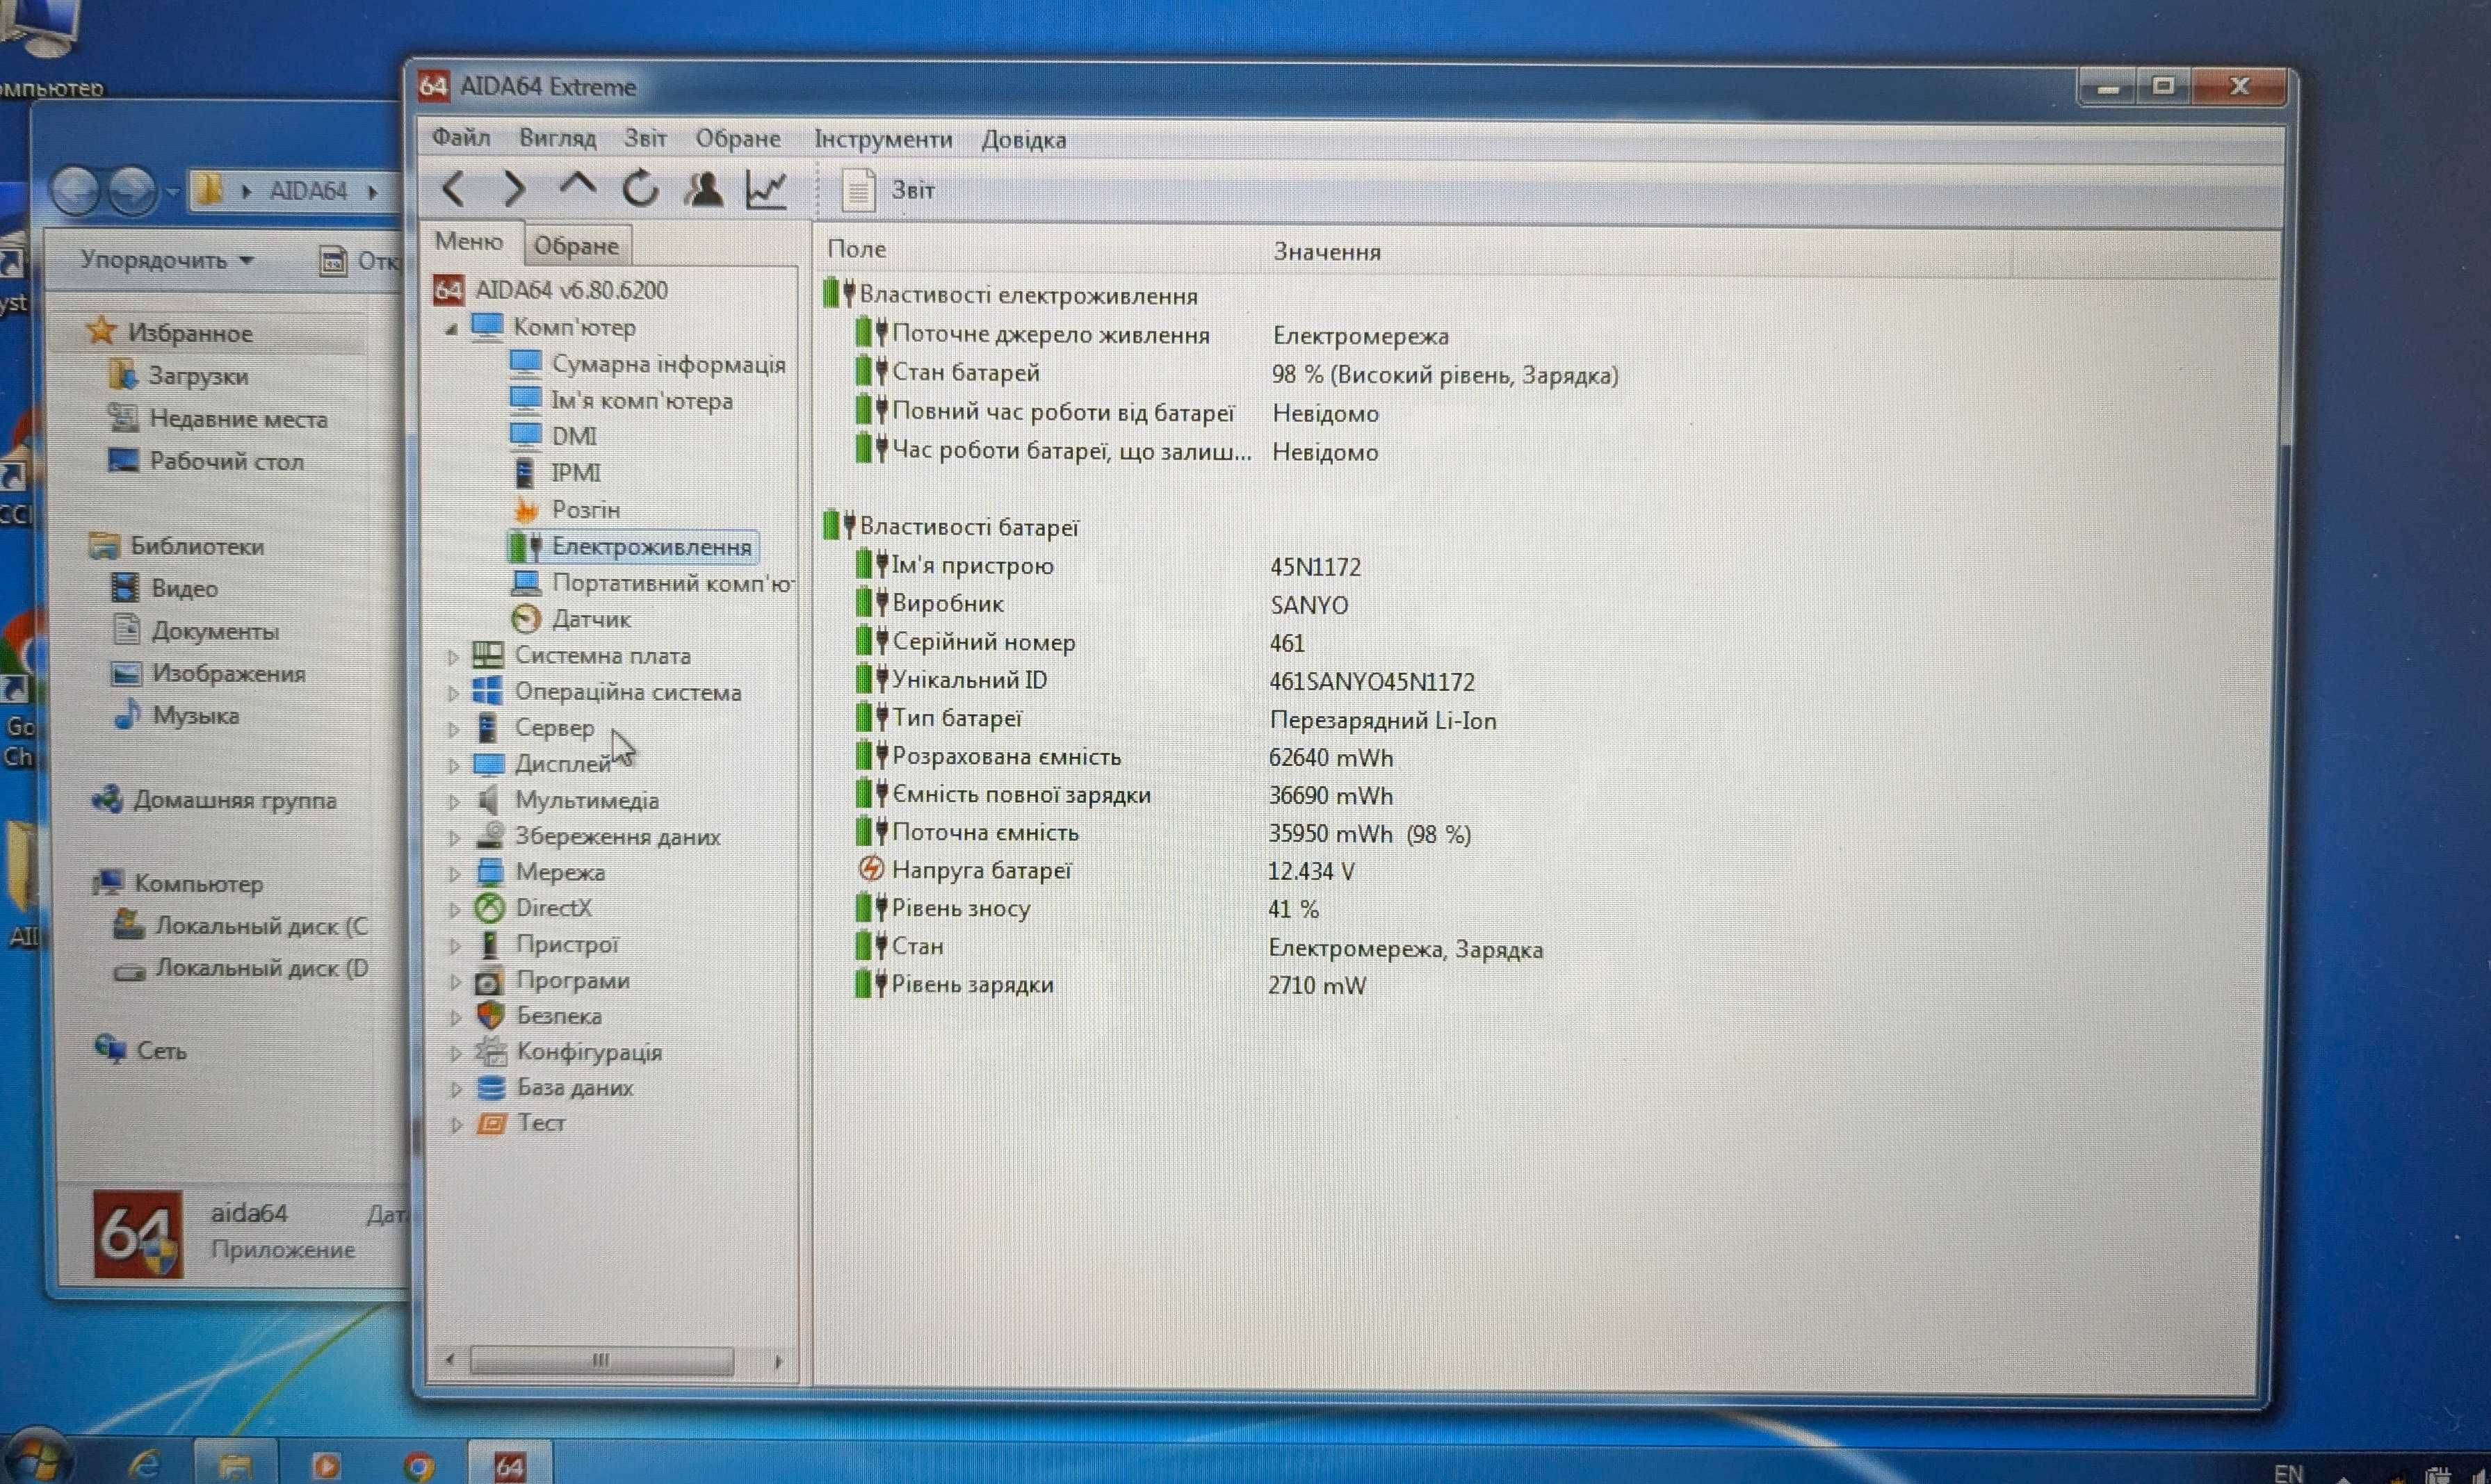This screenshot has height=1484, width=2491.
Task: Open Домашняя группа in Explorer
Action: click(214, 800)
